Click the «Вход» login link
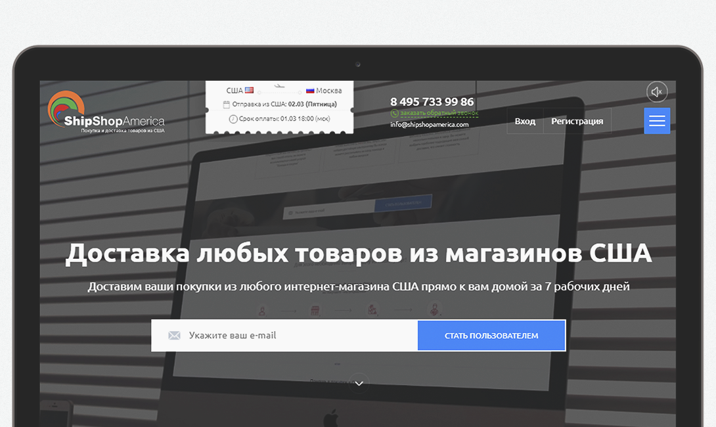 tap(525, 121)
